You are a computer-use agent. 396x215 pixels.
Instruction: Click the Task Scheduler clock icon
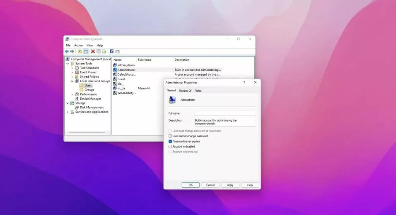pyautogui.click(x=77, y=68)
